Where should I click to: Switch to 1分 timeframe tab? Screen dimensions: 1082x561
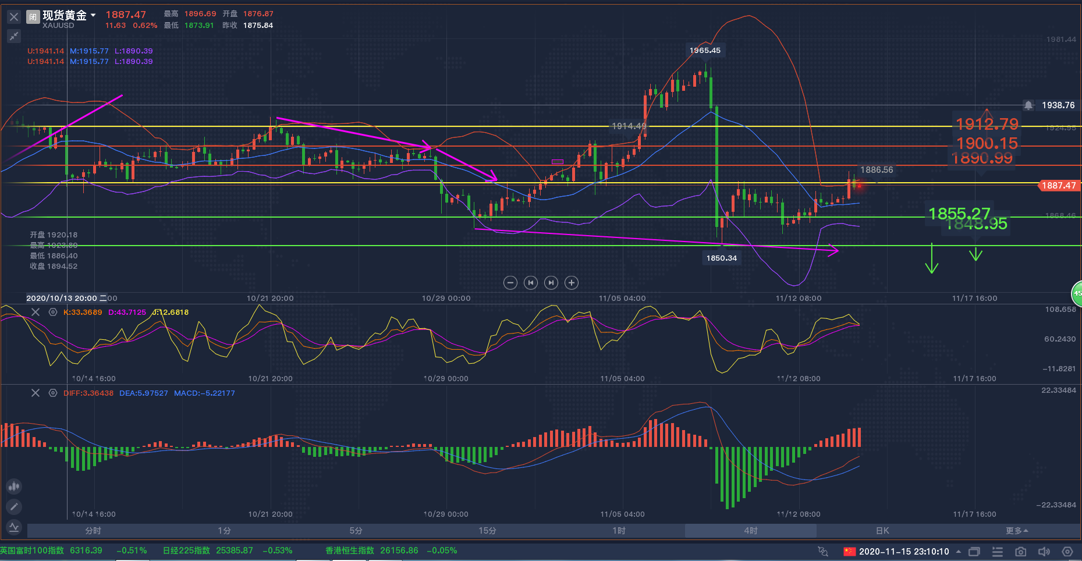225,531
